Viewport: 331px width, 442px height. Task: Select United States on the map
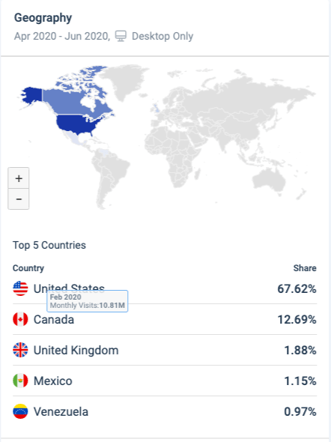76,124
